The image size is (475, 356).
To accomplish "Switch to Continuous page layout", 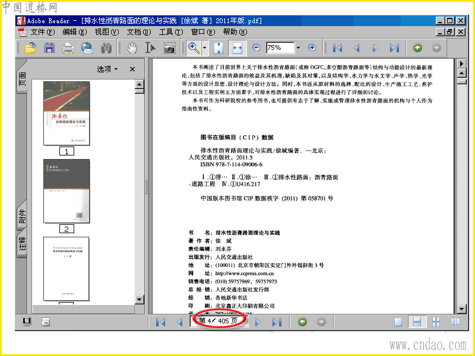I will click(417, 322).
